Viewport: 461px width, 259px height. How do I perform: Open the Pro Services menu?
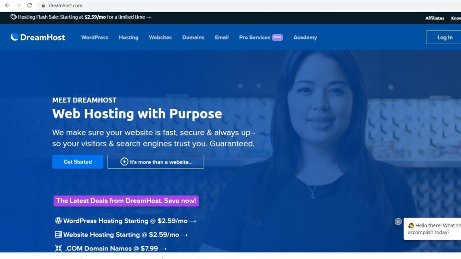[x=255, y=37]
